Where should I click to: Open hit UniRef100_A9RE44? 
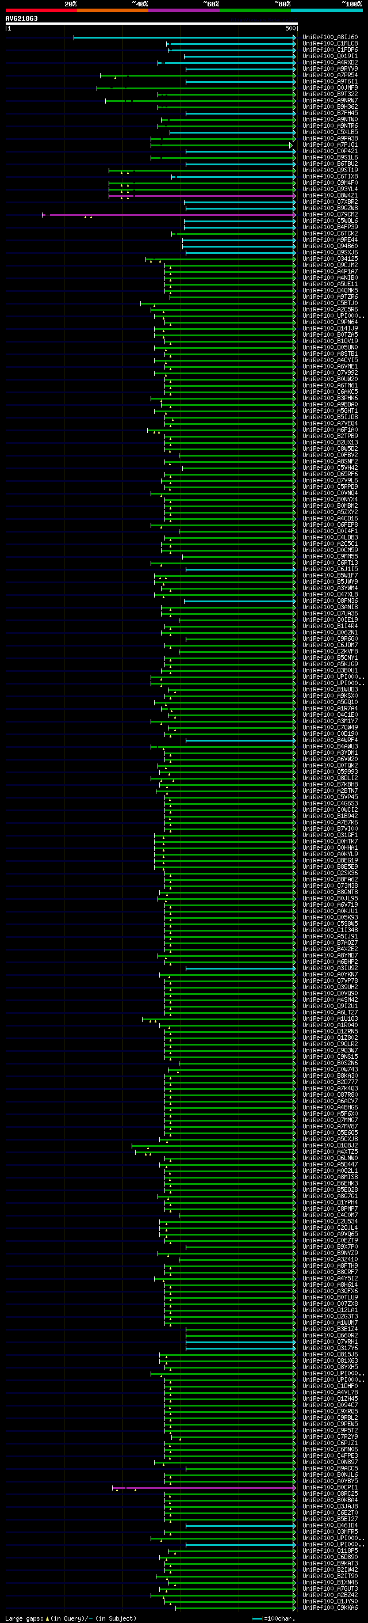(330, 240)
